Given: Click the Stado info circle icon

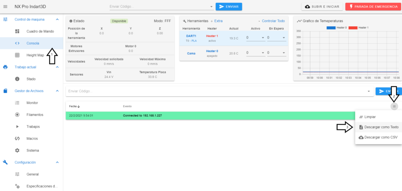Looking at the screenshot, I should point(17,79).
